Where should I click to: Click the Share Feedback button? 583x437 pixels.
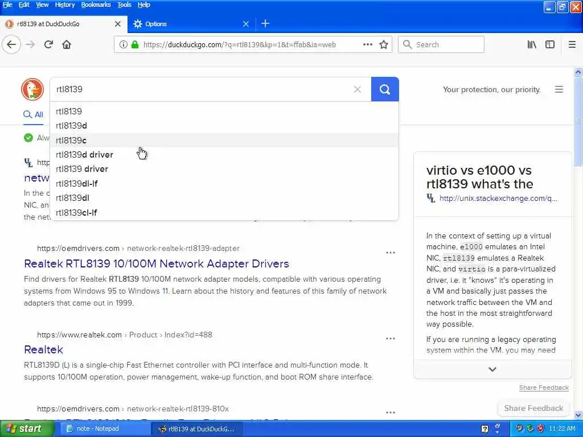pos(533,408)
